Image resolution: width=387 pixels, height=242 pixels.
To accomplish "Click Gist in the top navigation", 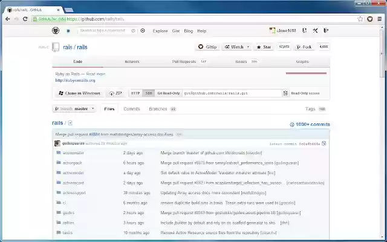I will point(176,31).
